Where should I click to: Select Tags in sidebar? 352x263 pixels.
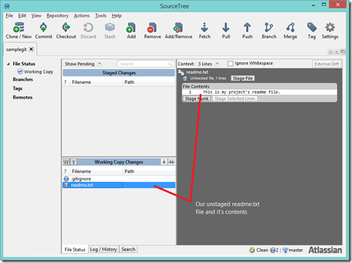(17, 89)
